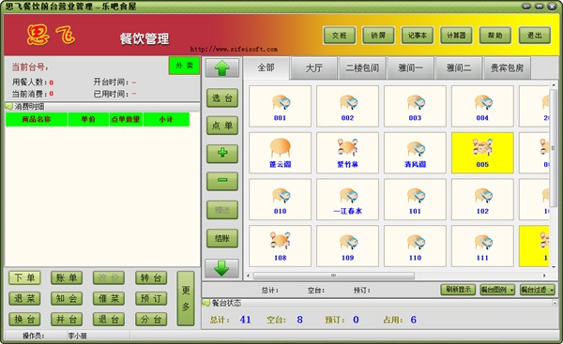Open the 紫竹林 occupied table
Screen dimensions: 563x344
coord(347,153)
